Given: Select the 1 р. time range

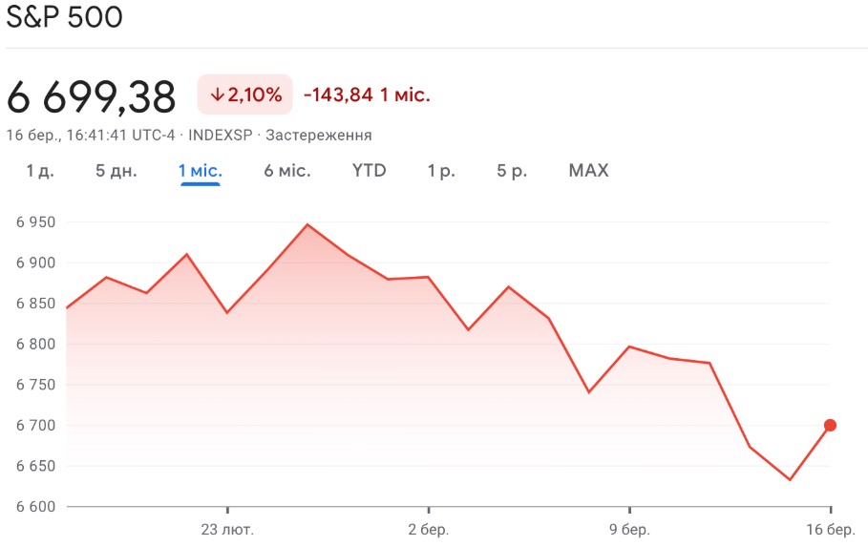Looking at the screenshot, I should [441, 171].
